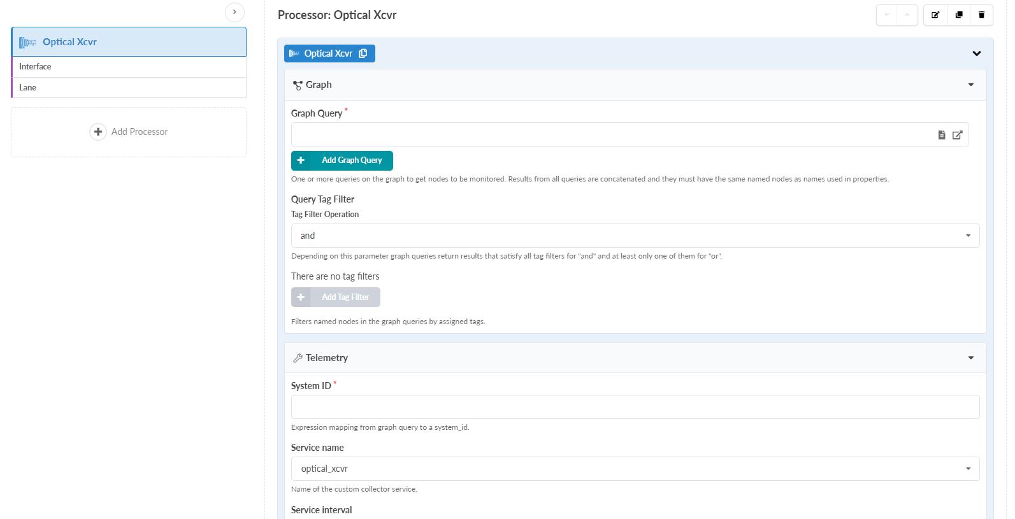Click the move processor up arrow

[x=907, y=15]
